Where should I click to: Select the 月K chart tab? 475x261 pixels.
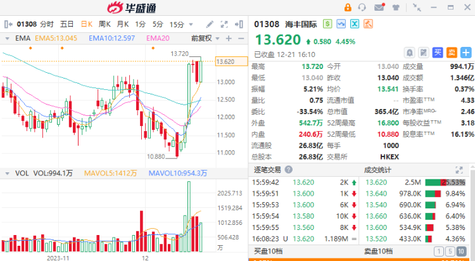point(123,24)
